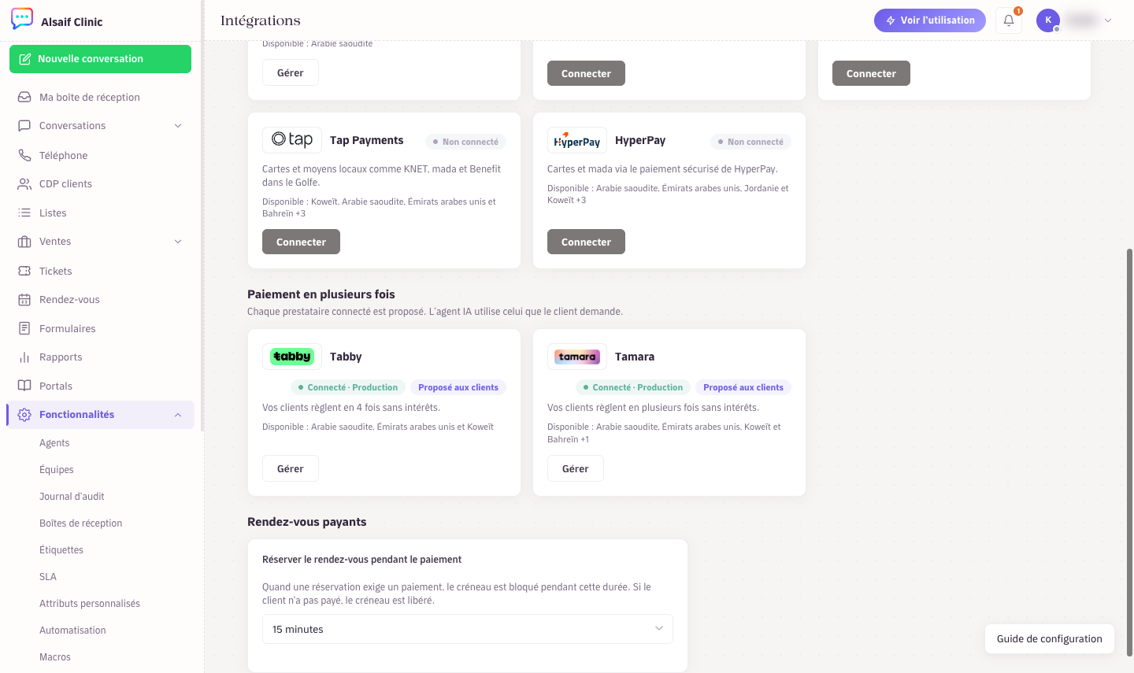This screenshot has height=673, width=1134.
Task: Select Journal d'audit in the sidebar
Action: (72, 497)
